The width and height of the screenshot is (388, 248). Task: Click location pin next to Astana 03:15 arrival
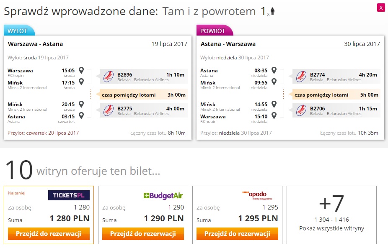pos(81,115)
